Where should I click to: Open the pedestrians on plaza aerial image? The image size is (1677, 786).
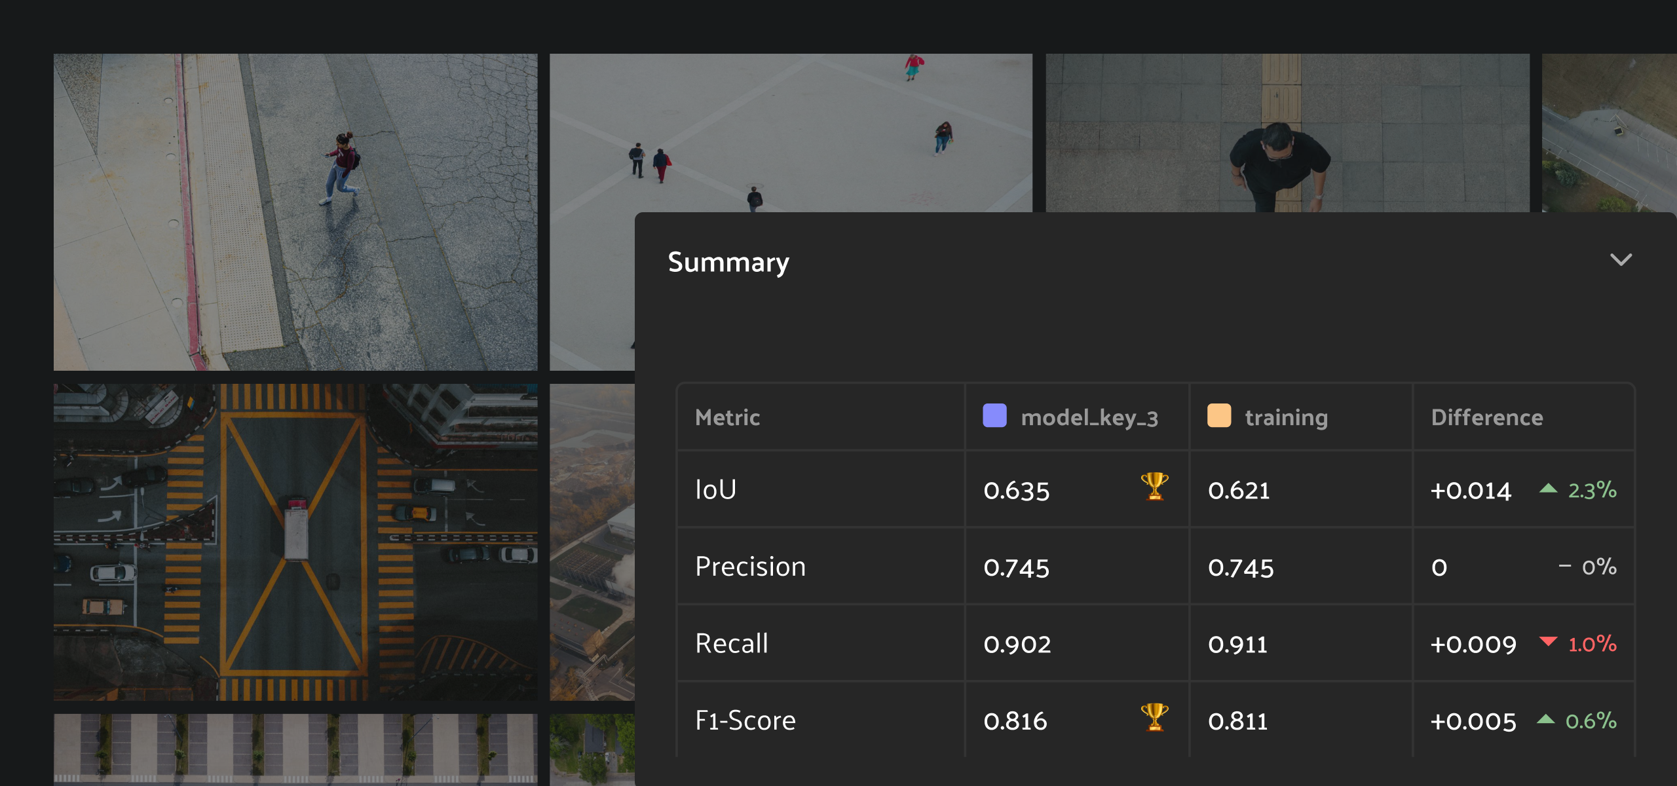coord(790,132)
